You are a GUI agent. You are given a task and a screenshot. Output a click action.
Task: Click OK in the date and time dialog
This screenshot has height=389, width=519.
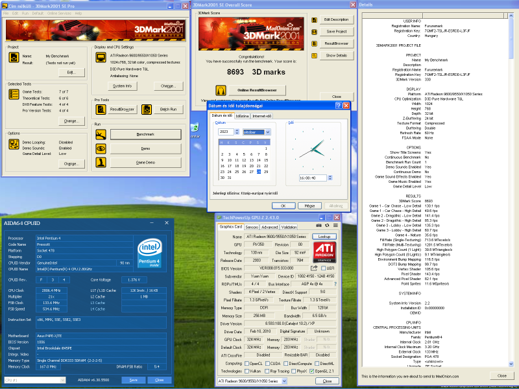(x=284, y=206)
